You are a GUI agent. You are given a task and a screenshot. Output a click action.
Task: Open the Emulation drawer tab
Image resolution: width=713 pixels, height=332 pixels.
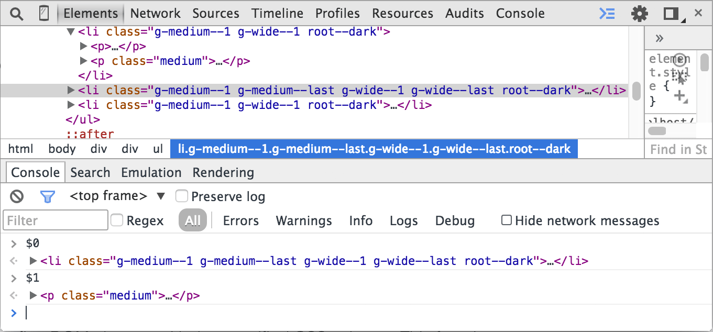151,173
